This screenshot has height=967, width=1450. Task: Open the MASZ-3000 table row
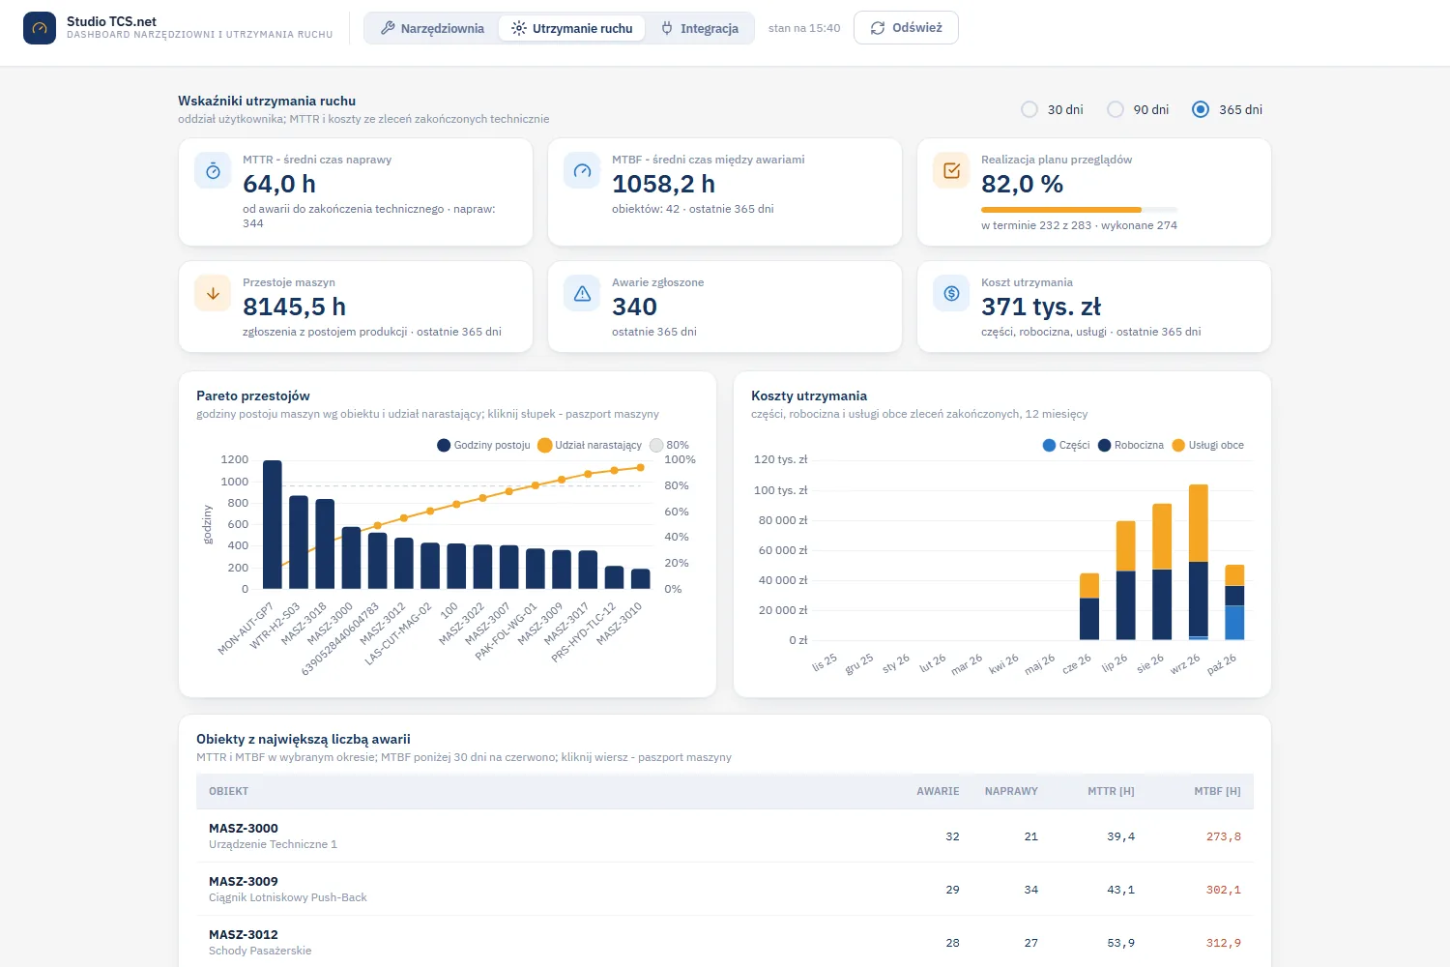[725, 835]
